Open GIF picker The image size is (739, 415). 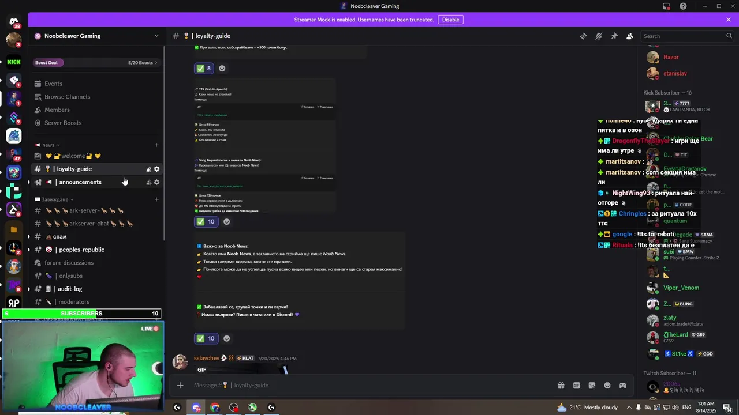tap(576, 385)
